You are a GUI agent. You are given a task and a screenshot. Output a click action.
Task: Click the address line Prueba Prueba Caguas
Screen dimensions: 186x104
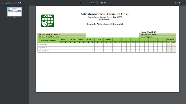click(x=105, y=17)
